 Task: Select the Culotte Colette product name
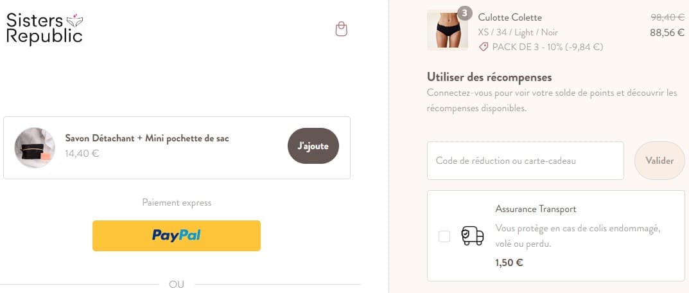pyautogui.click(x=510, y=17)
